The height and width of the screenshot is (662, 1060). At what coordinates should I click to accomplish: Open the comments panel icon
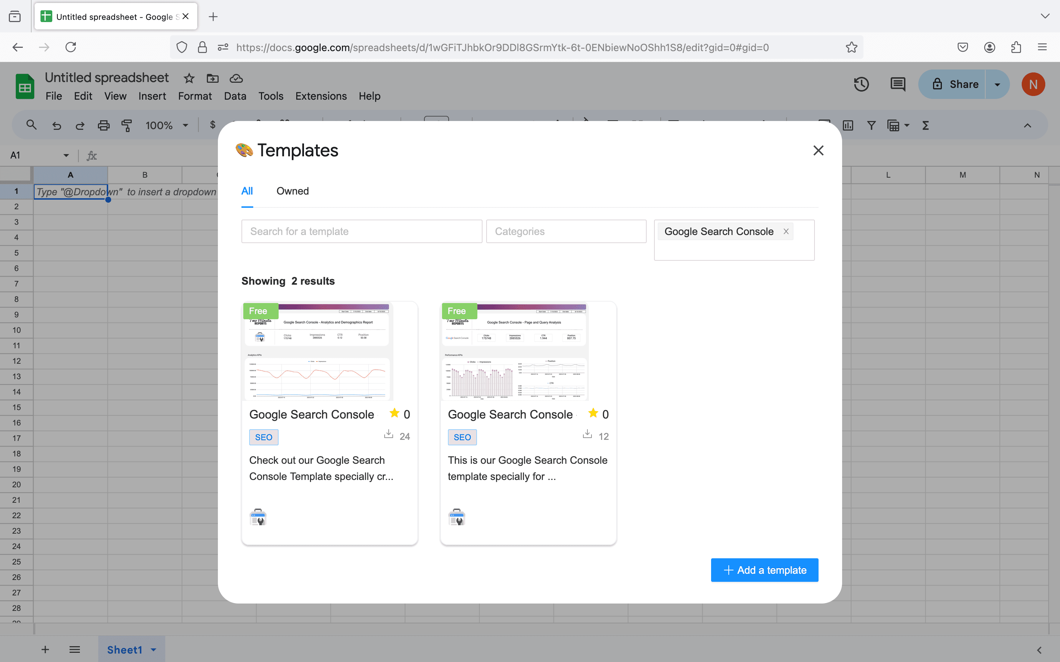(x=897, y=84)
